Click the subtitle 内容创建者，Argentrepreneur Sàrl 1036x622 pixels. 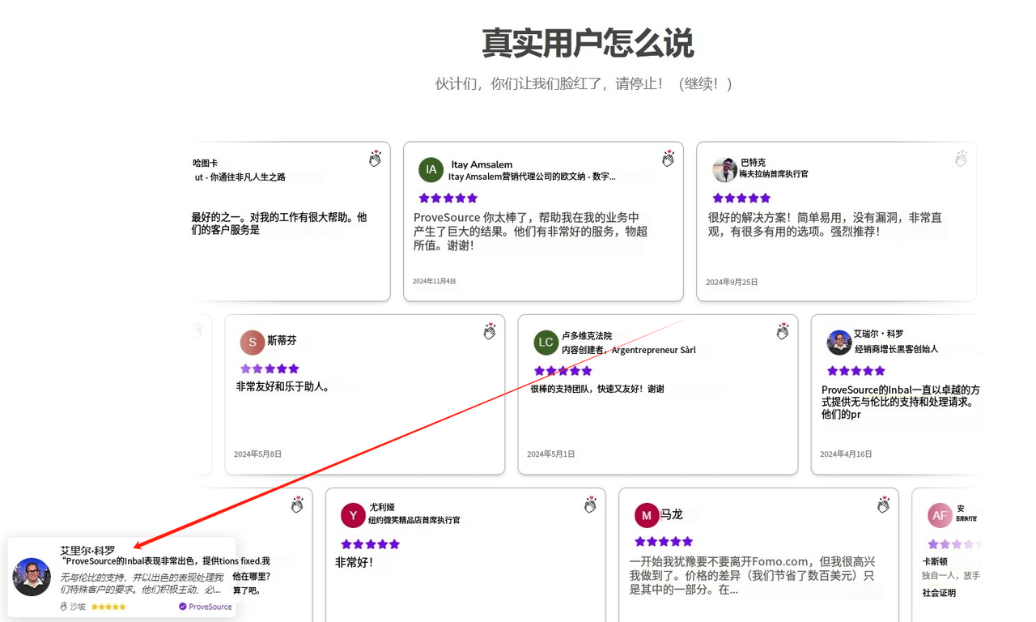tap(629, 350)
